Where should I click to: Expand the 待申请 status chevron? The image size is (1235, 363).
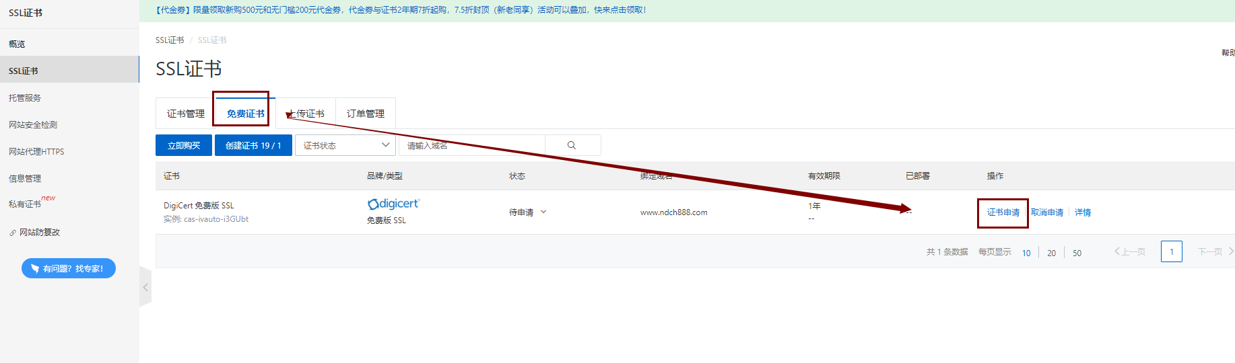point(543,212)
